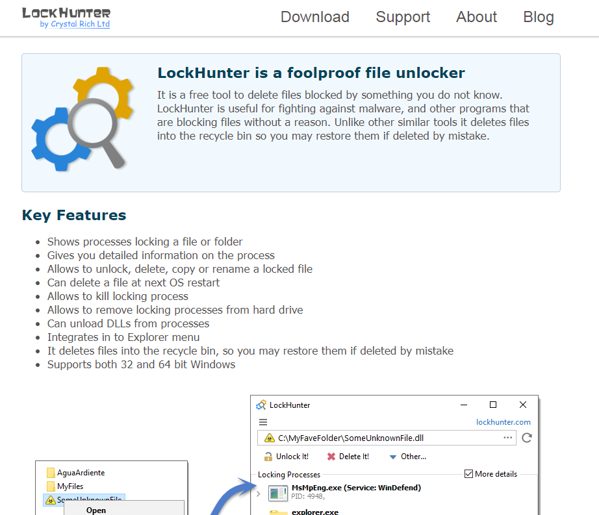The width and height of the screenshot is (599, 515).
Task: Open the Other... dropdown menu
Action: pyautogui.click(x=407, y=457)
